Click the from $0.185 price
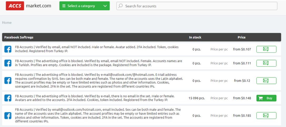Image resolution: width=286 pixels, height=127 pixels. tap(242, 115)
